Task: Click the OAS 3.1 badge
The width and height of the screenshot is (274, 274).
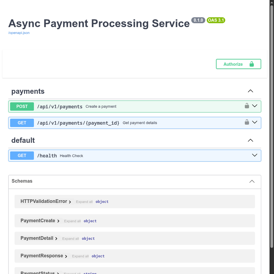Action: (x=216, y=20)
